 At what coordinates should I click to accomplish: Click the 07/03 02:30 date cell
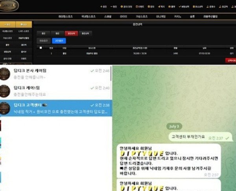coord(205,53)
